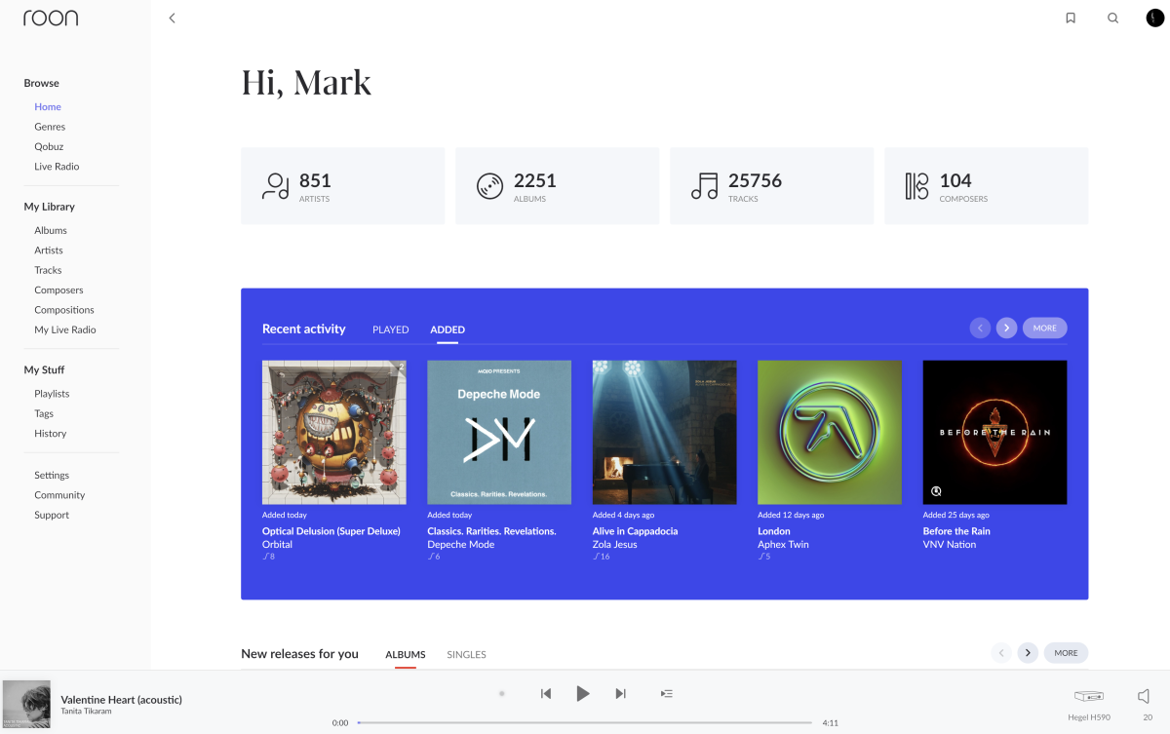Select the SINGLES tab in New releases

pyautogui.click(x=466, y=654)
